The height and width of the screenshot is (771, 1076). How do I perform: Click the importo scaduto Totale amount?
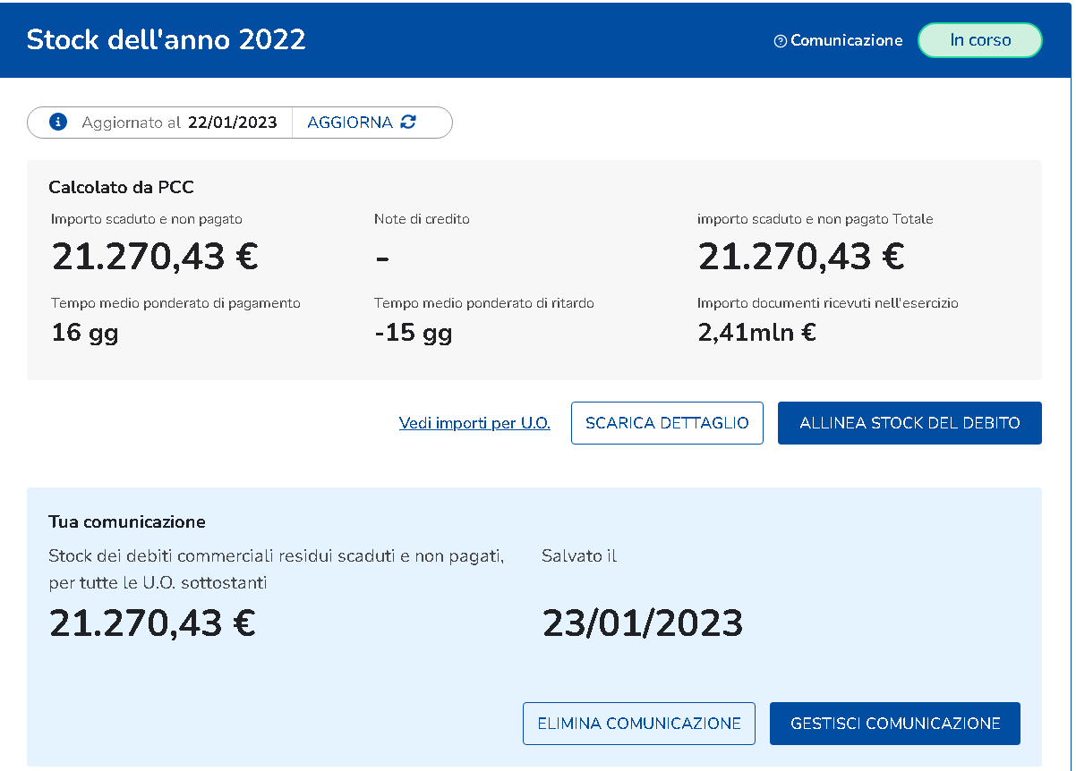click(801, 257)
